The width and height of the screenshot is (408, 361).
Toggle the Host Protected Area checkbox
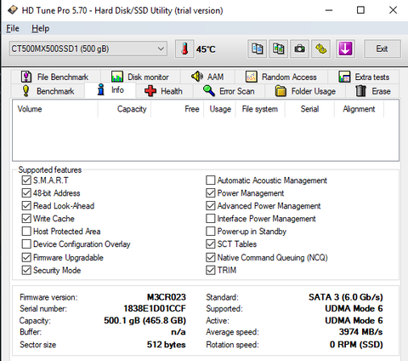tap(26, 232)
